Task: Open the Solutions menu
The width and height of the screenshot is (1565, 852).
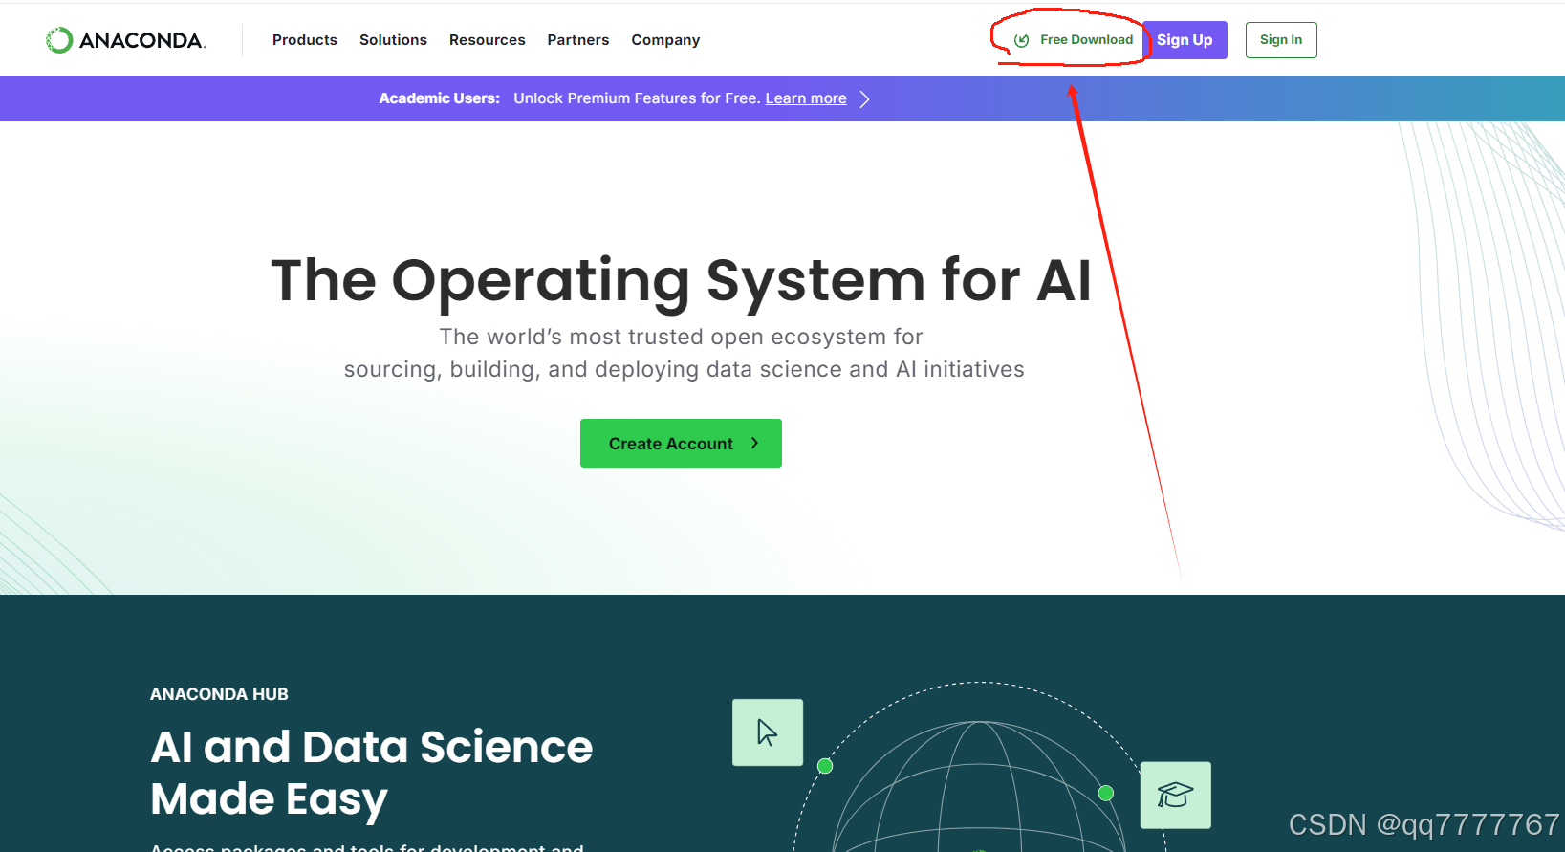Action: tap(393, 40)
